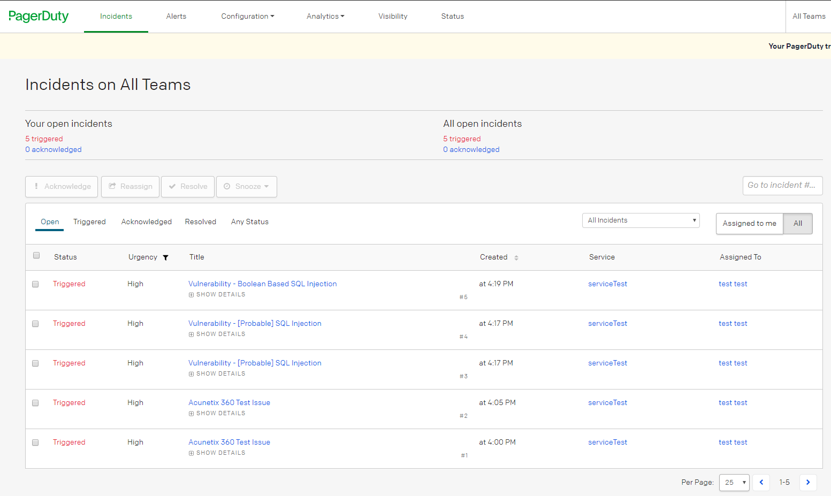Open [Probable] SQL Injection incident #3
Image resolution: width=831 pixels, height=496 pixels.
click(255, 363)
